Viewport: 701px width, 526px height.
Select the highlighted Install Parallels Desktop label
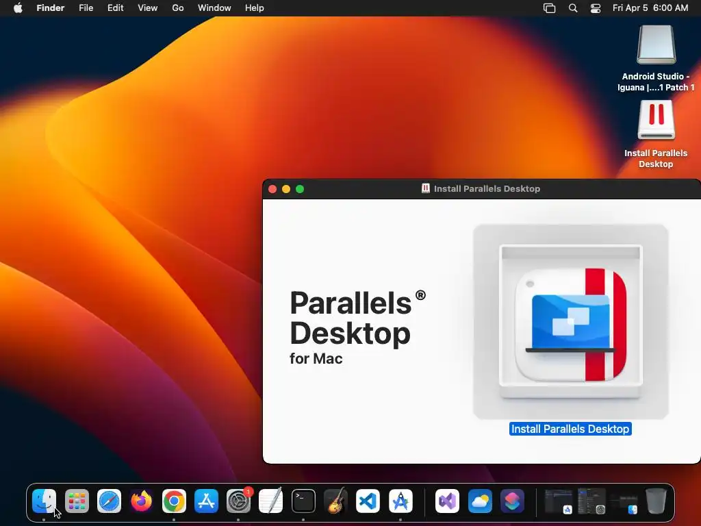[570, 429]
